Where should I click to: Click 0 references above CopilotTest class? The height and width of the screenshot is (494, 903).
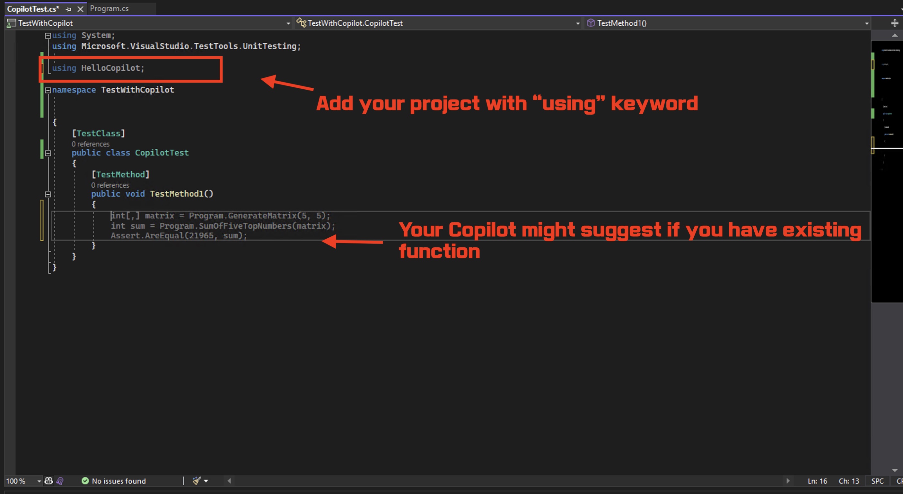pyautogui.click(x=91, y=144)
